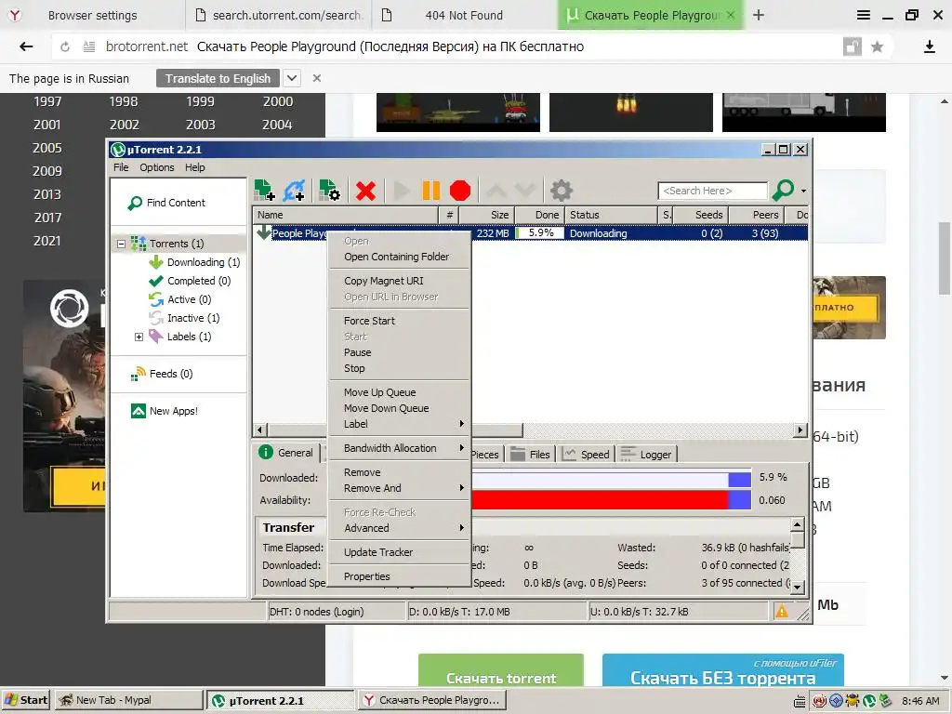Expand the Label submenu
The image size is (952, 714).
(x=399, y=424)
